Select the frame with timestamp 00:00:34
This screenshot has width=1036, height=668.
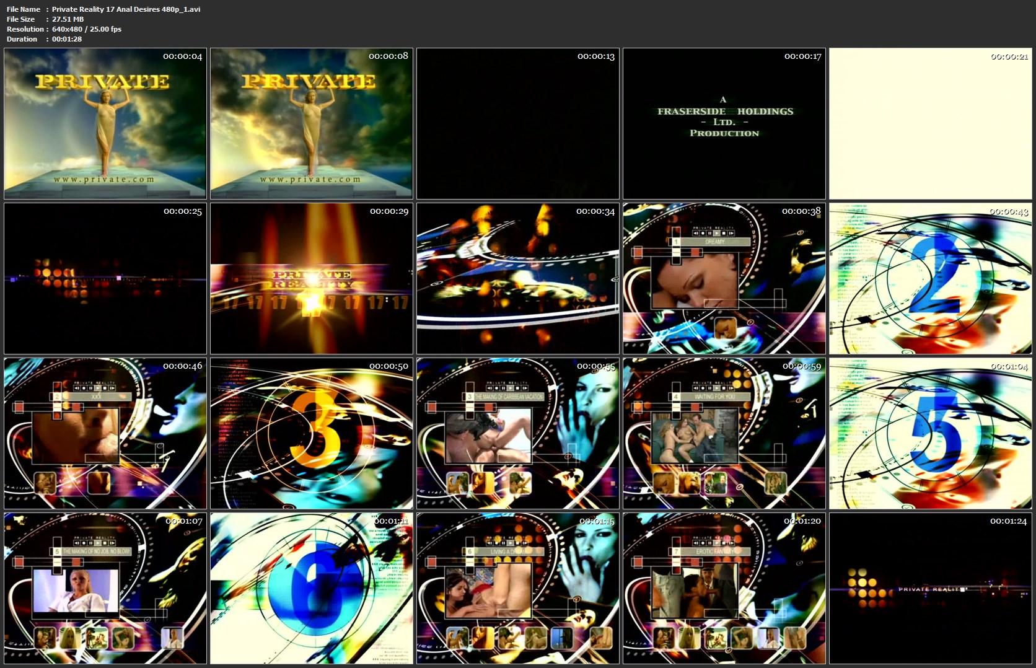pos(518,279)
